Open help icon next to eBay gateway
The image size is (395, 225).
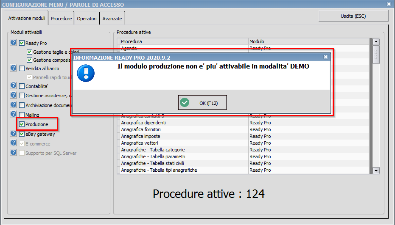click(x=13, y=134)
